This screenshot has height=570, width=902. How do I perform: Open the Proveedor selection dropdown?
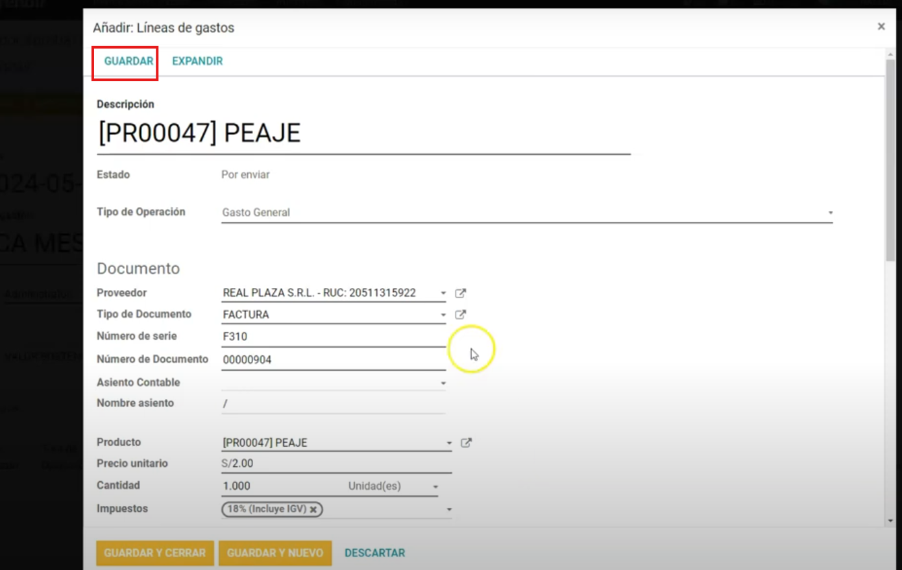click(x=442, y=292)
